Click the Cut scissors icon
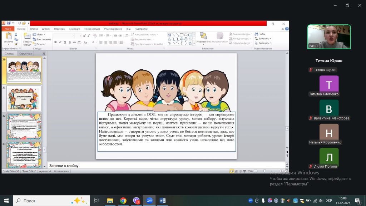This screenshot has width=366, height=206. (16, 35)
